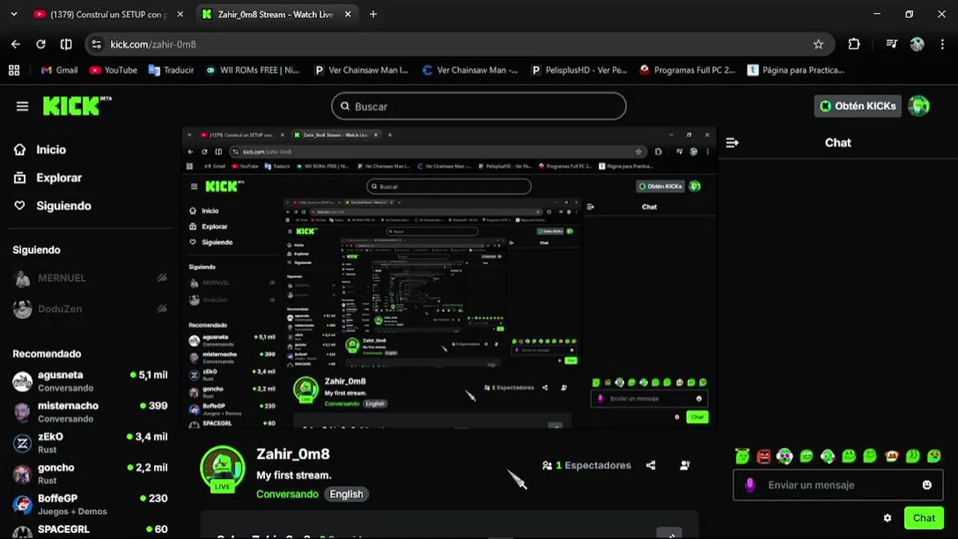Open the PelisplusHD bookmark

[x=579, y=70]
